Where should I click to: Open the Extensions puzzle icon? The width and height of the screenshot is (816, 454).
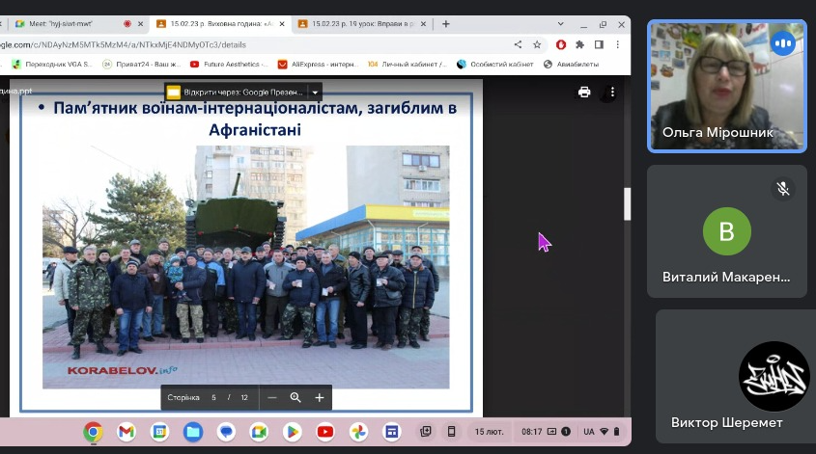coord(579,44)
